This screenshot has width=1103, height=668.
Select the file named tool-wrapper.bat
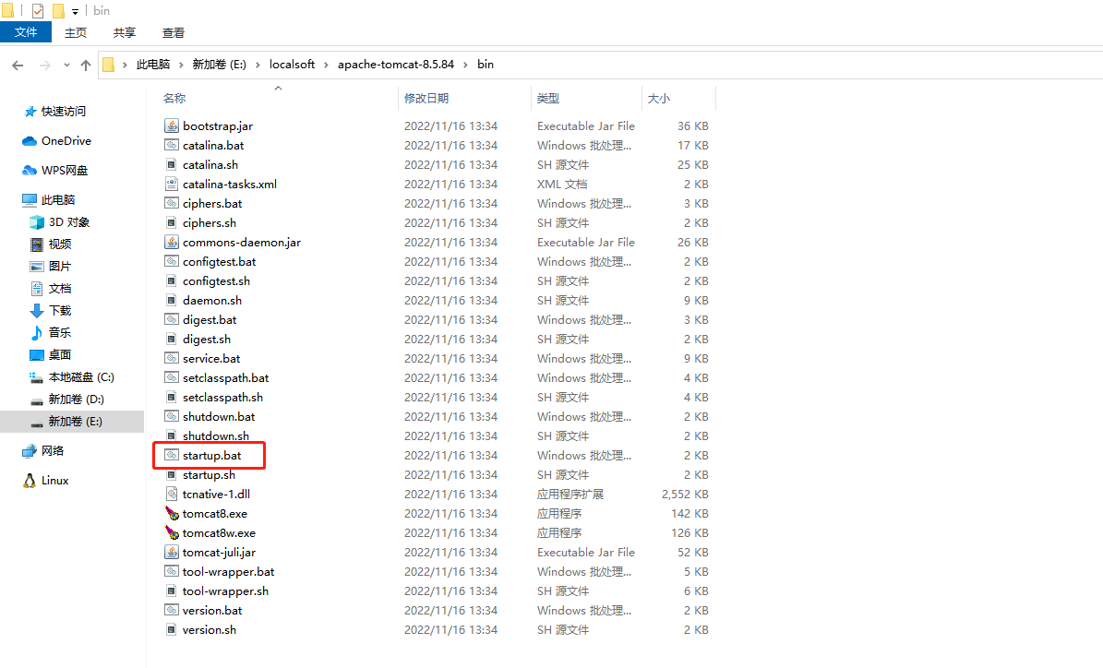229,572
